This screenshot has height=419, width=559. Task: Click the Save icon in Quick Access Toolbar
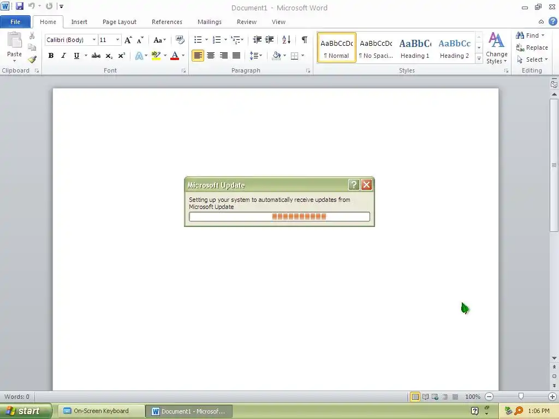[19, 6]
